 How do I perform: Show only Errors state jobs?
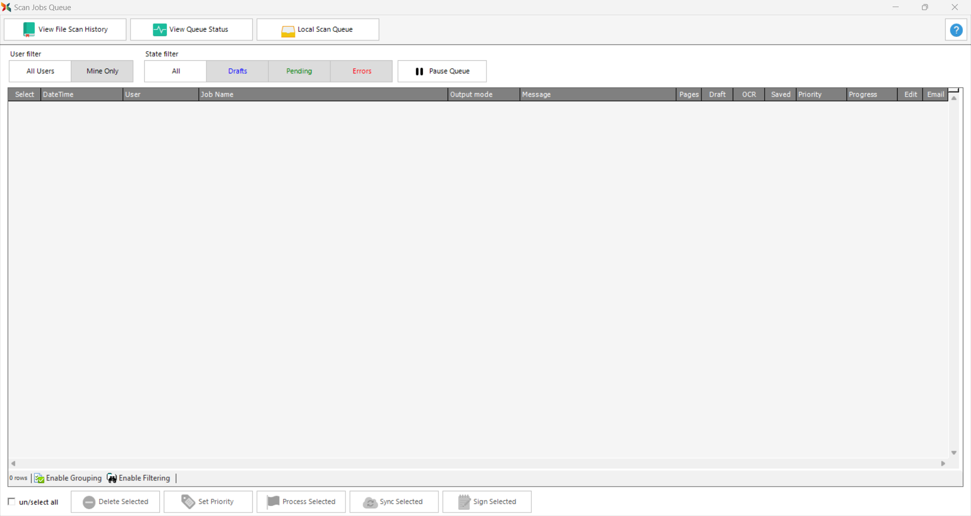362,71
